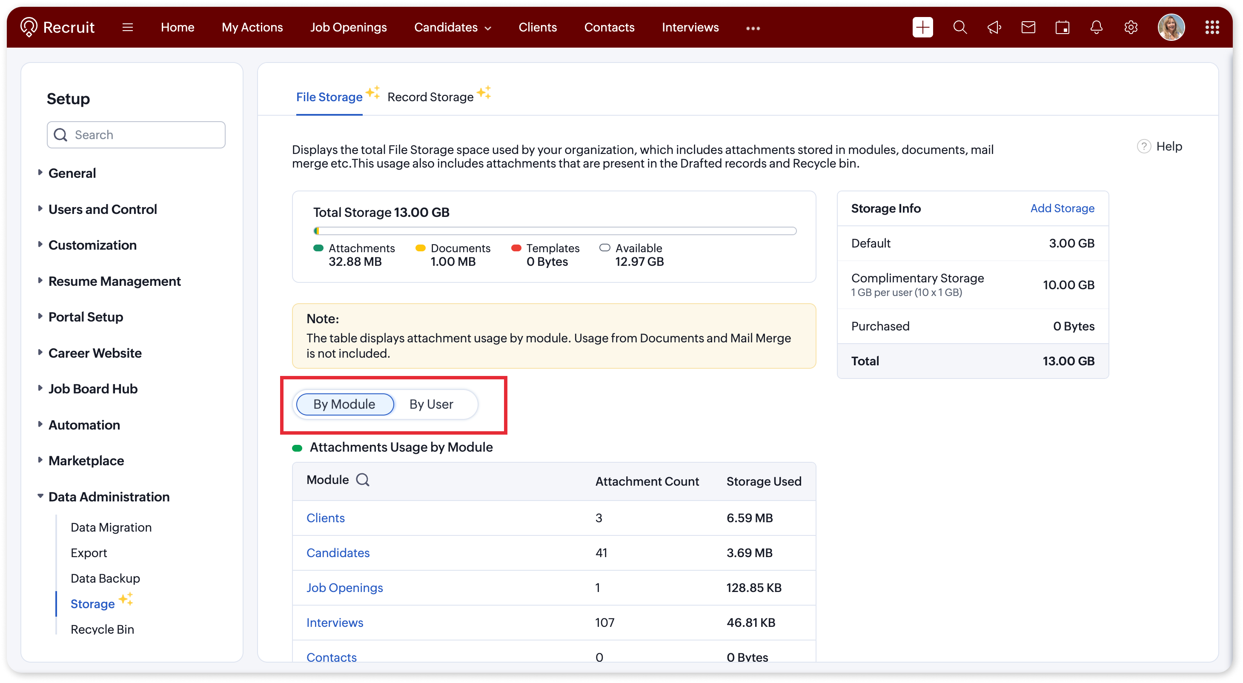Click the Module column search icon

point(362,480)
